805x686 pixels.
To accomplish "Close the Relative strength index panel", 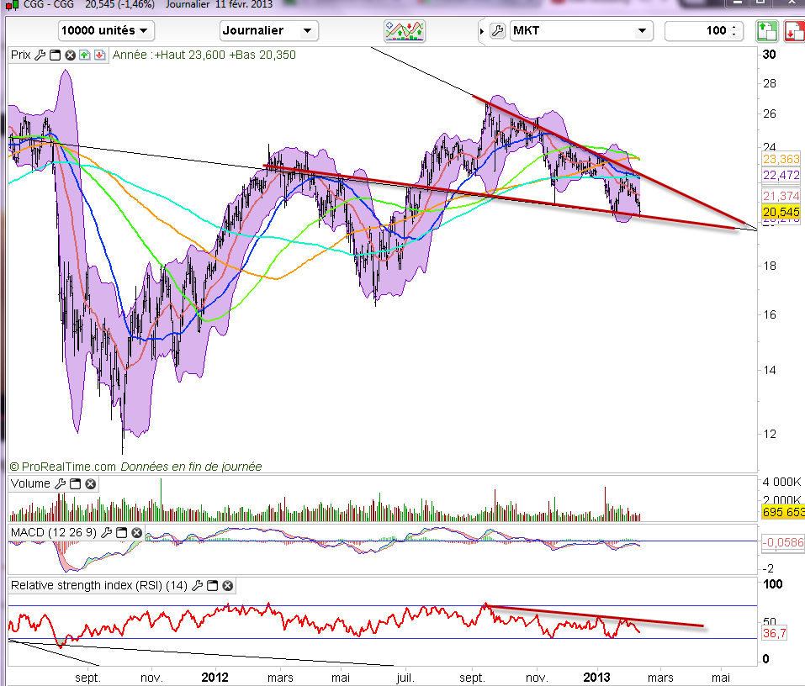I will (227, 586).
